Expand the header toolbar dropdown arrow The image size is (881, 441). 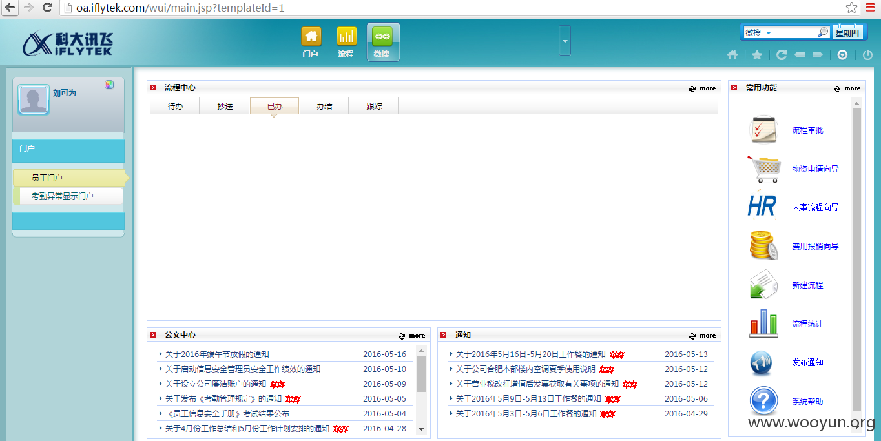coord(565,41)
